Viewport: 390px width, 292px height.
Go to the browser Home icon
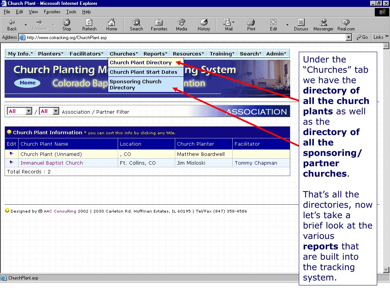click(x=112, y=25)
